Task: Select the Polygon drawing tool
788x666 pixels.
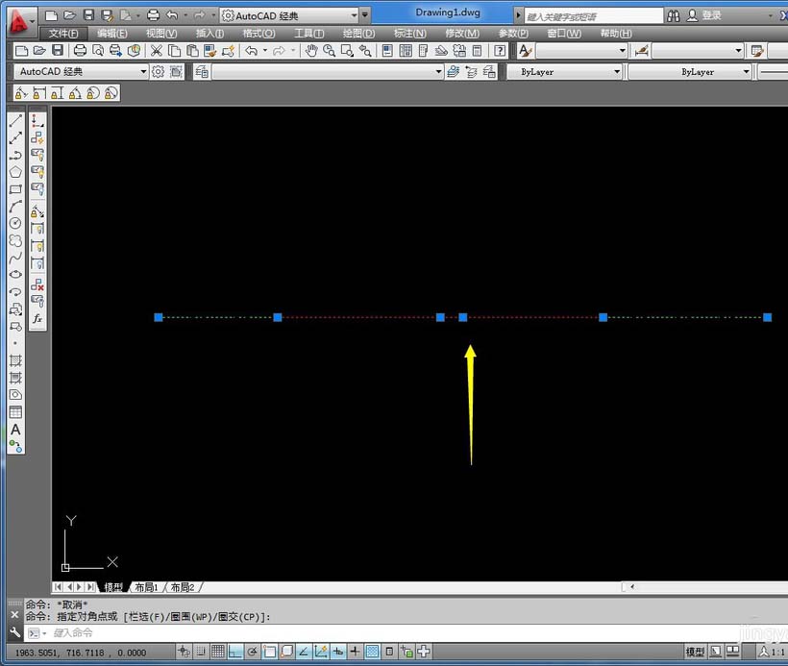Action: [x=15, y=172]
